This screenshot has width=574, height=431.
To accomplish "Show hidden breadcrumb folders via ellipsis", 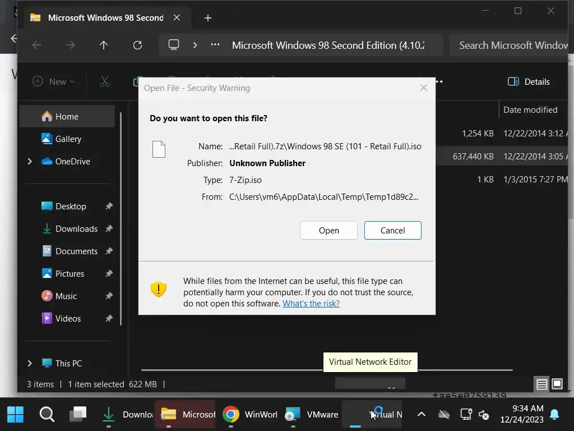I will [215, 45].
